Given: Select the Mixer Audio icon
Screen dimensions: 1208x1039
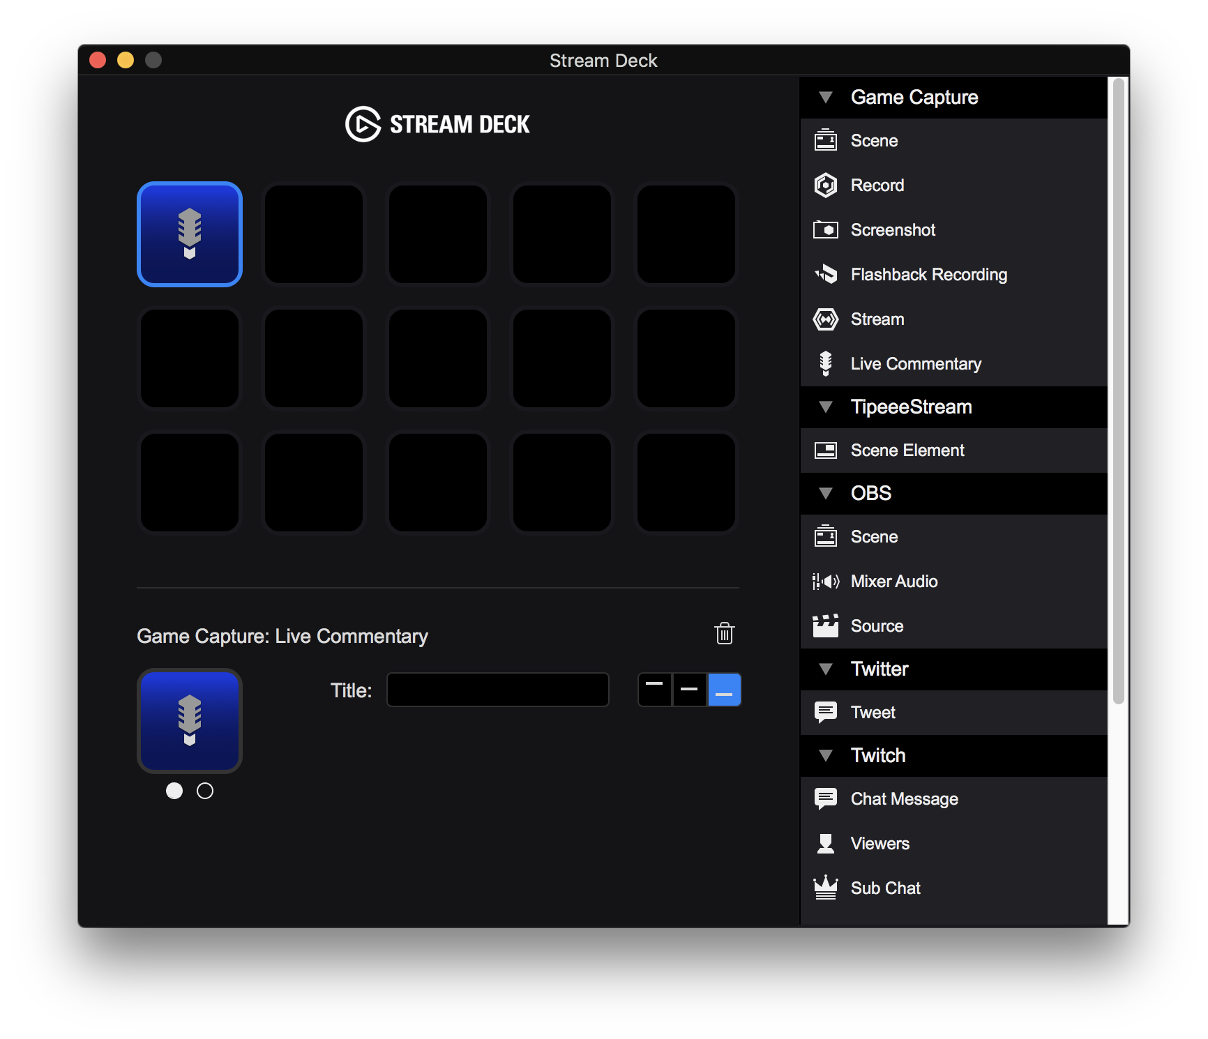Looking at the screenshot, I should point(826,582).
